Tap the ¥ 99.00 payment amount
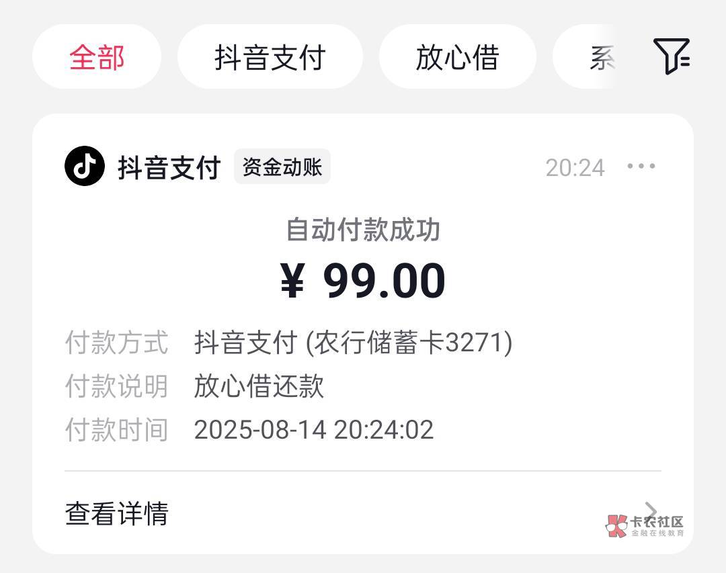 point(363,280)
